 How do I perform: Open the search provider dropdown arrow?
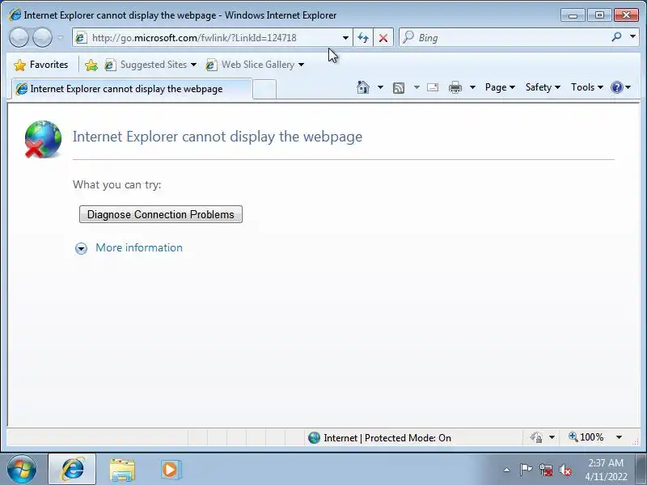632,37
